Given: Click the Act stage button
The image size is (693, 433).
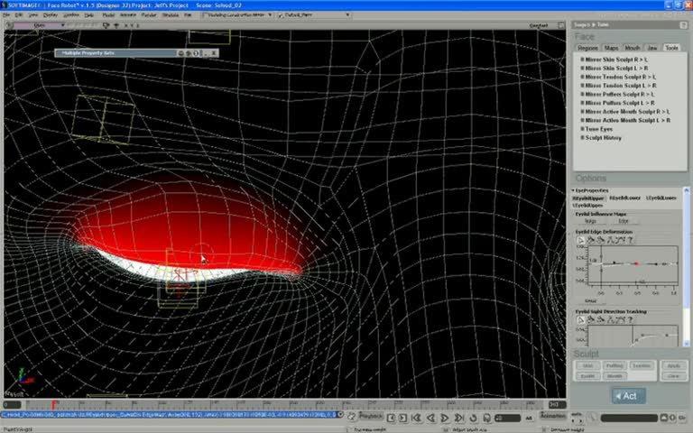Looking at the screenshot, I should [628, 395].
